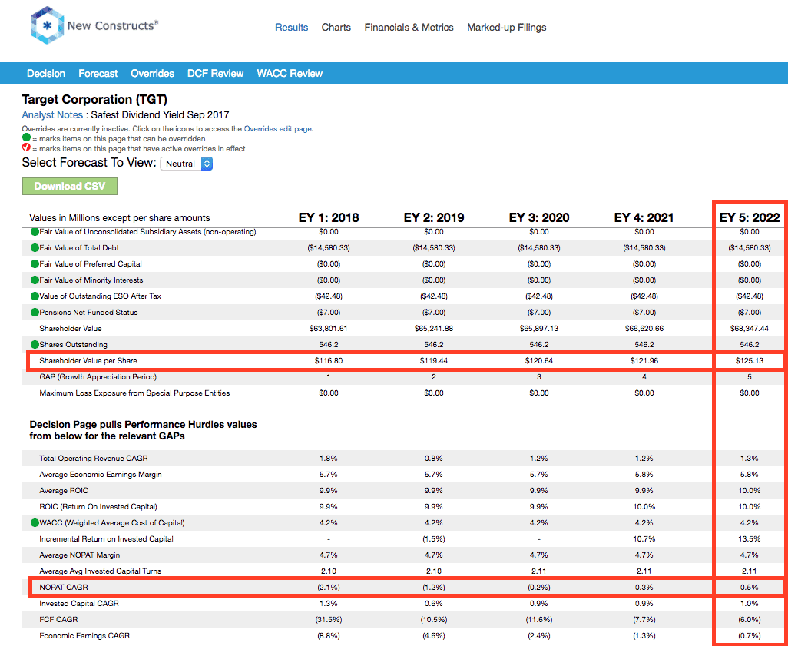Viewport: 788px width, 646px height.
Task: Click the EY 2: 2019 column header
Action: [434, 217]
